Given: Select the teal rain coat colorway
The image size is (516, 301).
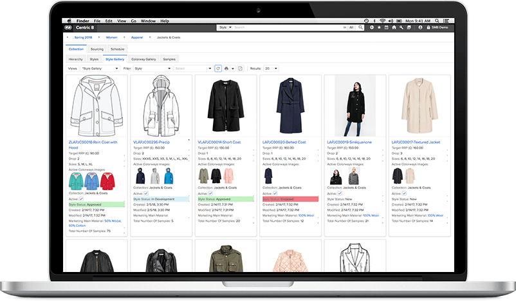Looking at the screenshot, I should pyautogui.click(x=76, y=182).
